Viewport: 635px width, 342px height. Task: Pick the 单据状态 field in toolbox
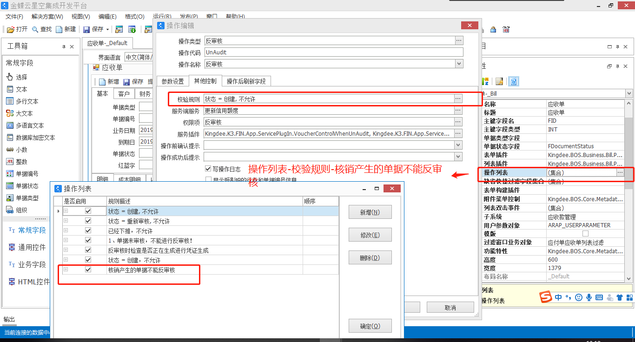click(22, 186)
